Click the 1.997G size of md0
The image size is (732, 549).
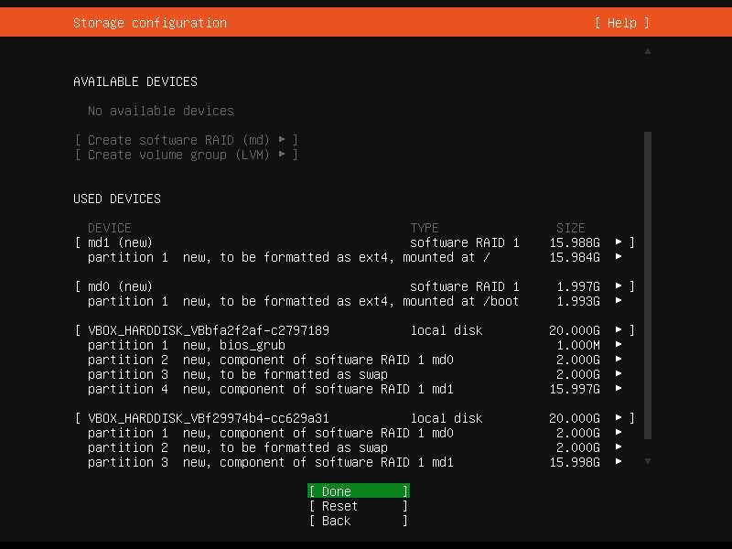tap(578, 286)
